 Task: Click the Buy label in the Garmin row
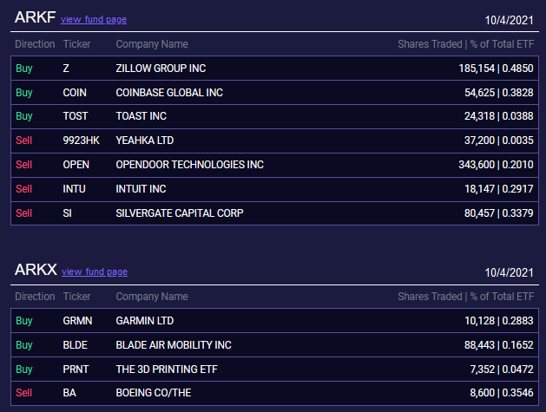click(x=24, y=321)
